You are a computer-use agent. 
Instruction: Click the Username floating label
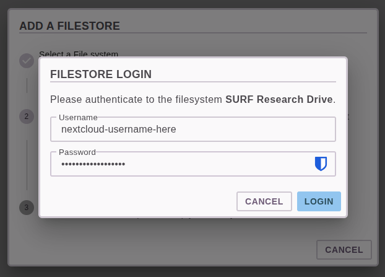78,118
